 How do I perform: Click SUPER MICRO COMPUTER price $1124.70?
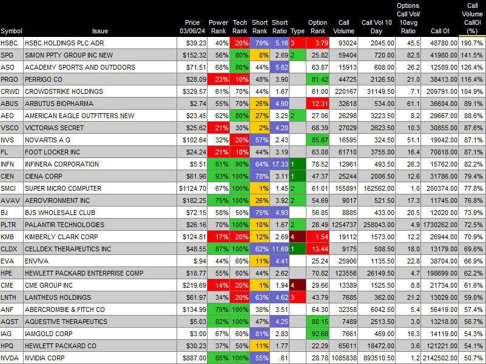[192, 188]
